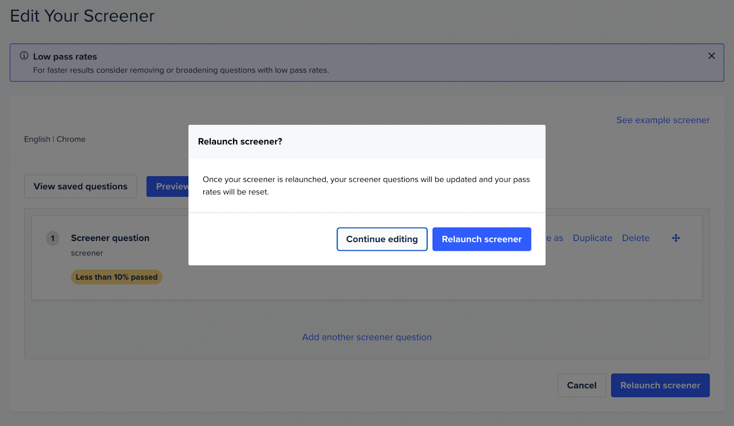The width and height of the screenshot is (734, 426).
Task: Add another screener question
Action: (367, 337)
